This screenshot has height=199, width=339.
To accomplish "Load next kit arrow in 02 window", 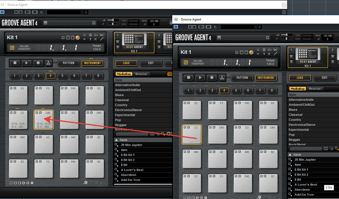I will coord(246,52).
